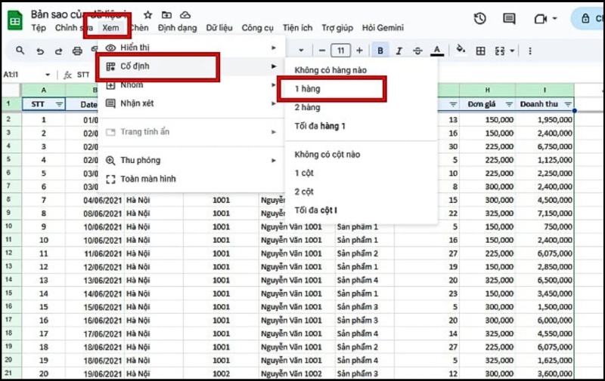Open filter dropdown on STT column header

point(58,104)
